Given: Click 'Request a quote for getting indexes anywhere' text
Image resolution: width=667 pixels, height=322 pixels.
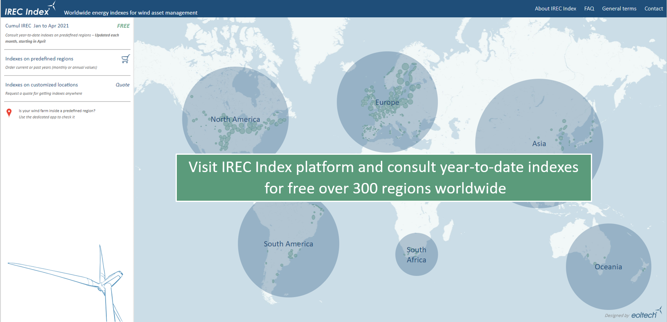Looking at the screenshot, I should coord(43,93).
